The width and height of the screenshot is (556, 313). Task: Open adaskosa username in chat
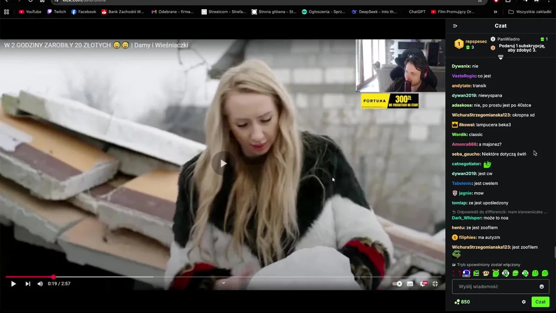(462, 105)
